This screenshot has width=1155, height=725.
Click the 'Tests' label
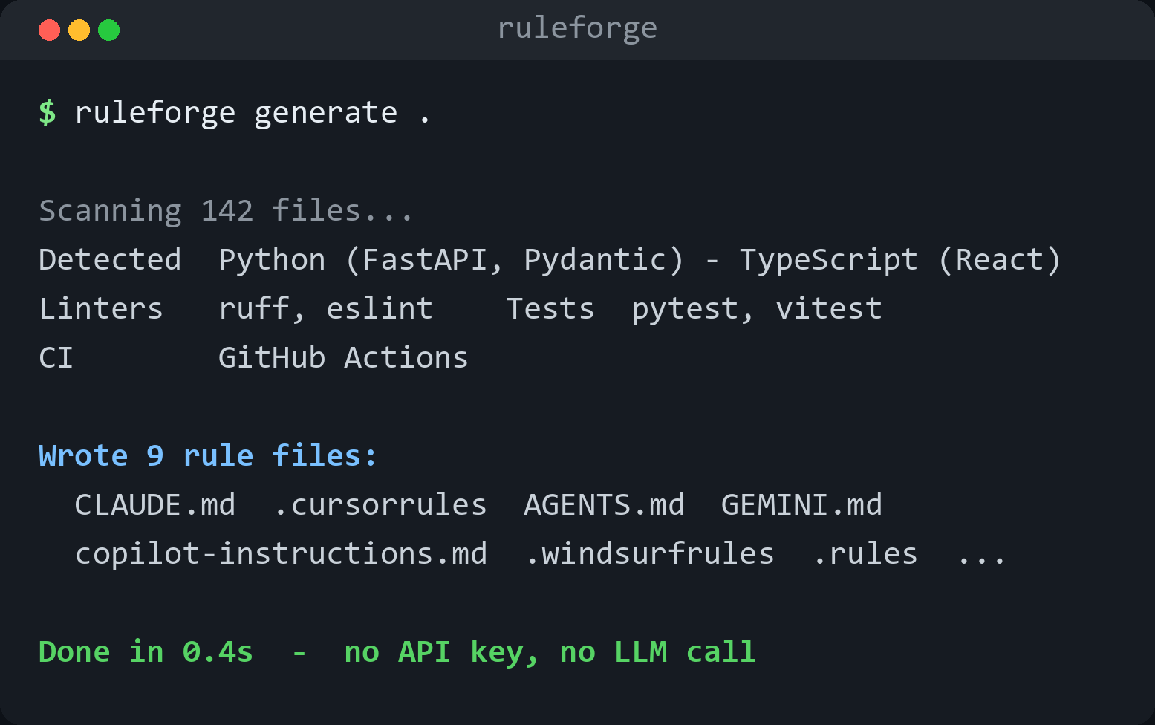(x=550, y=309)
